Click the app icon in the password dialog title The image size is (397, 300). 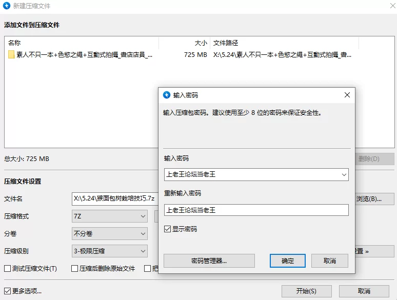[x=167, y=95]
